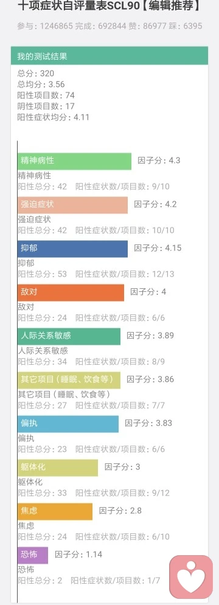Select the purple 恐怖 bar
219x605 pixels.
(33, 555)
